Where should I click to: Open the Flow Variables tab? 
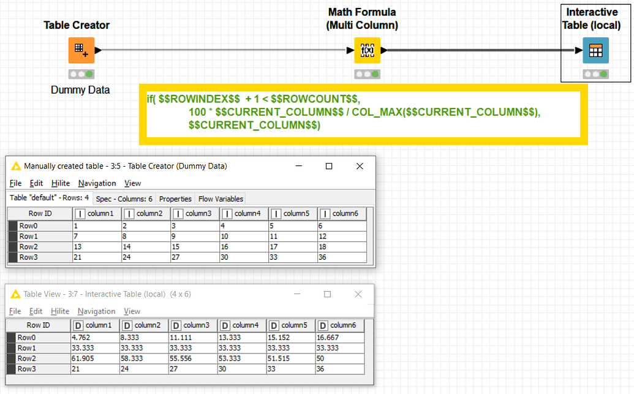click(220, 198)
